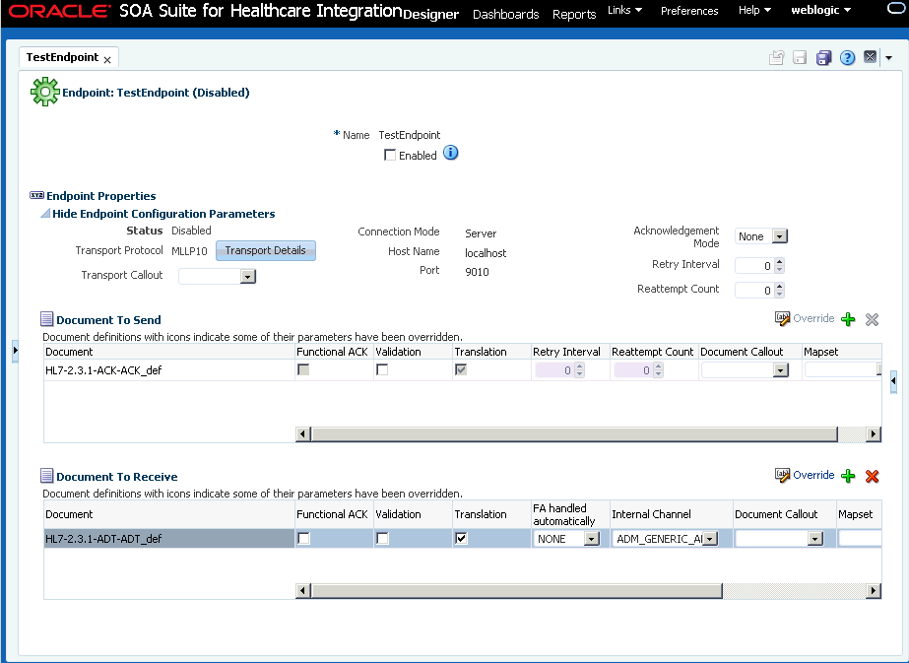The image size is (909, 663).
Task: Click right scroll arrow of Document To Send
Action: [874, 433]
